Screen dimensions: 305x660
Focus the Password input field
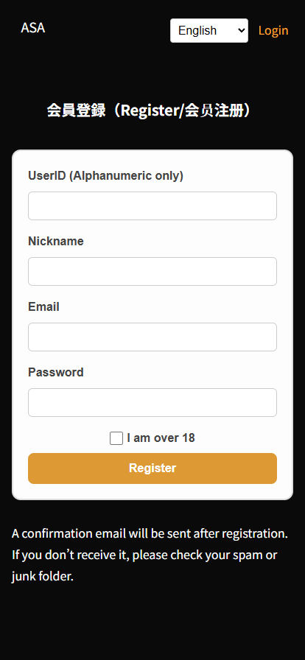click(152, 402)
